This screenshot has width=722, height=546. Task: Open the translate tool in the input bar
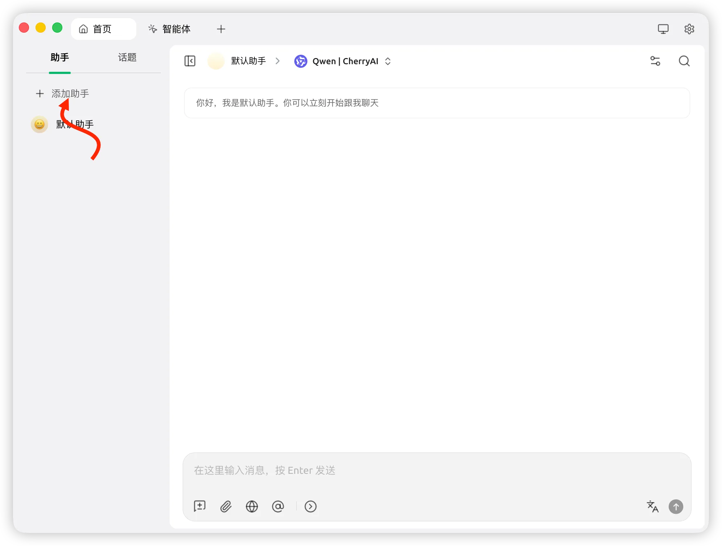pos(652,506)
